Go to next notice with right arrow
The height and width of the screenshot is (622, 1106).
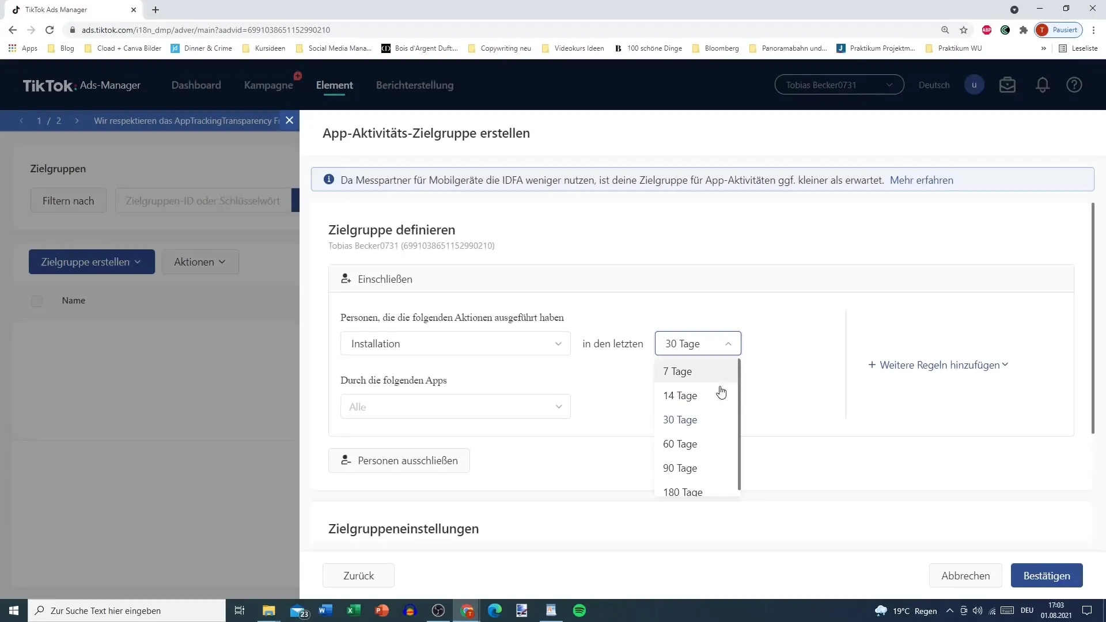pyautogui.click(x=77, y=120)
